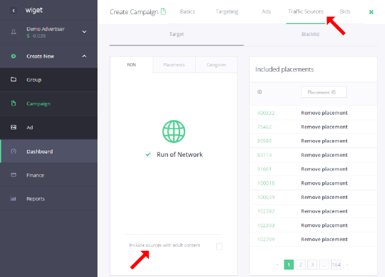The image size is (385, 277).
Task: Click the Dashboard gauge icon
Action: click(14, 151)
